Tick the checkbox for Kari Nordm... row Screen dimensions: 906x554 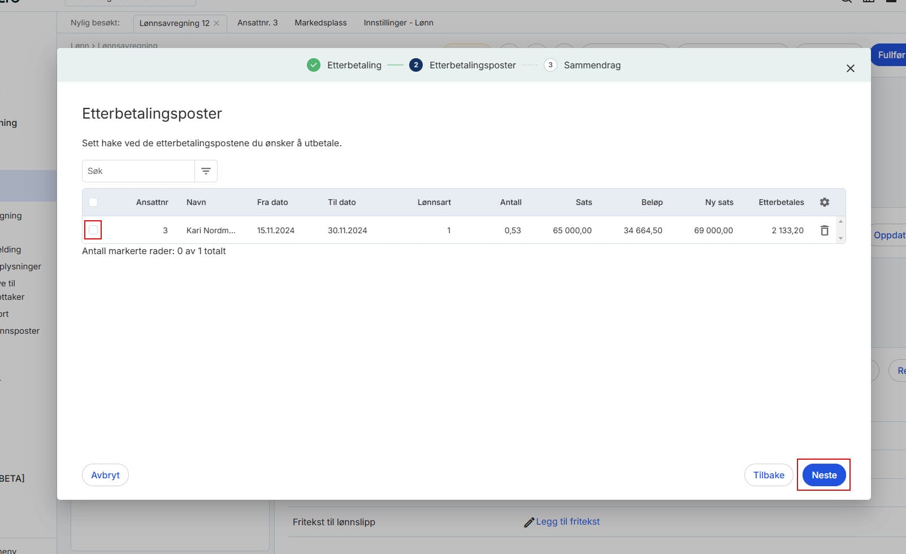pos(93,230)
